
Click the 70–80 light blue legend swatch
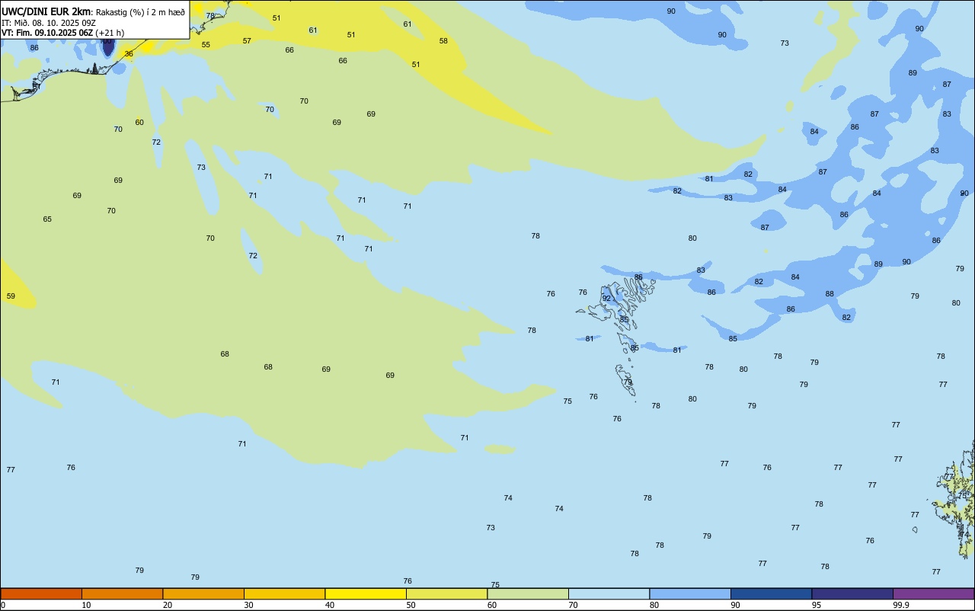click(609, 593)
